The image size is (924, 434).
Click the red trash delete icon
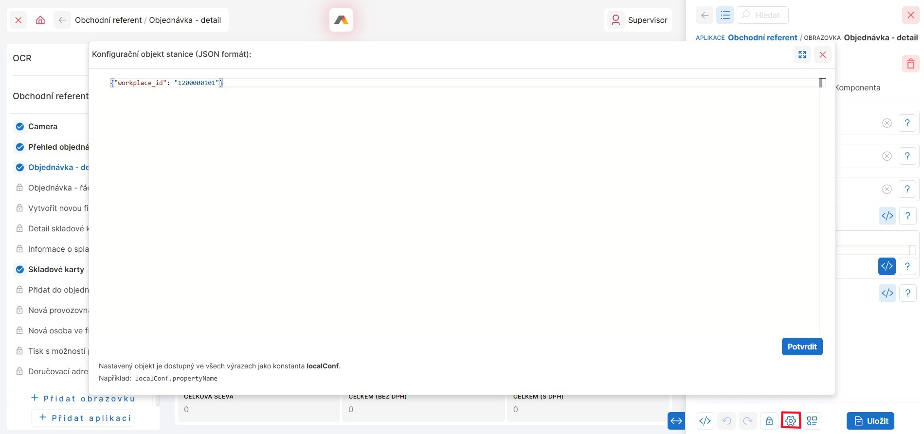click(910, 64)
